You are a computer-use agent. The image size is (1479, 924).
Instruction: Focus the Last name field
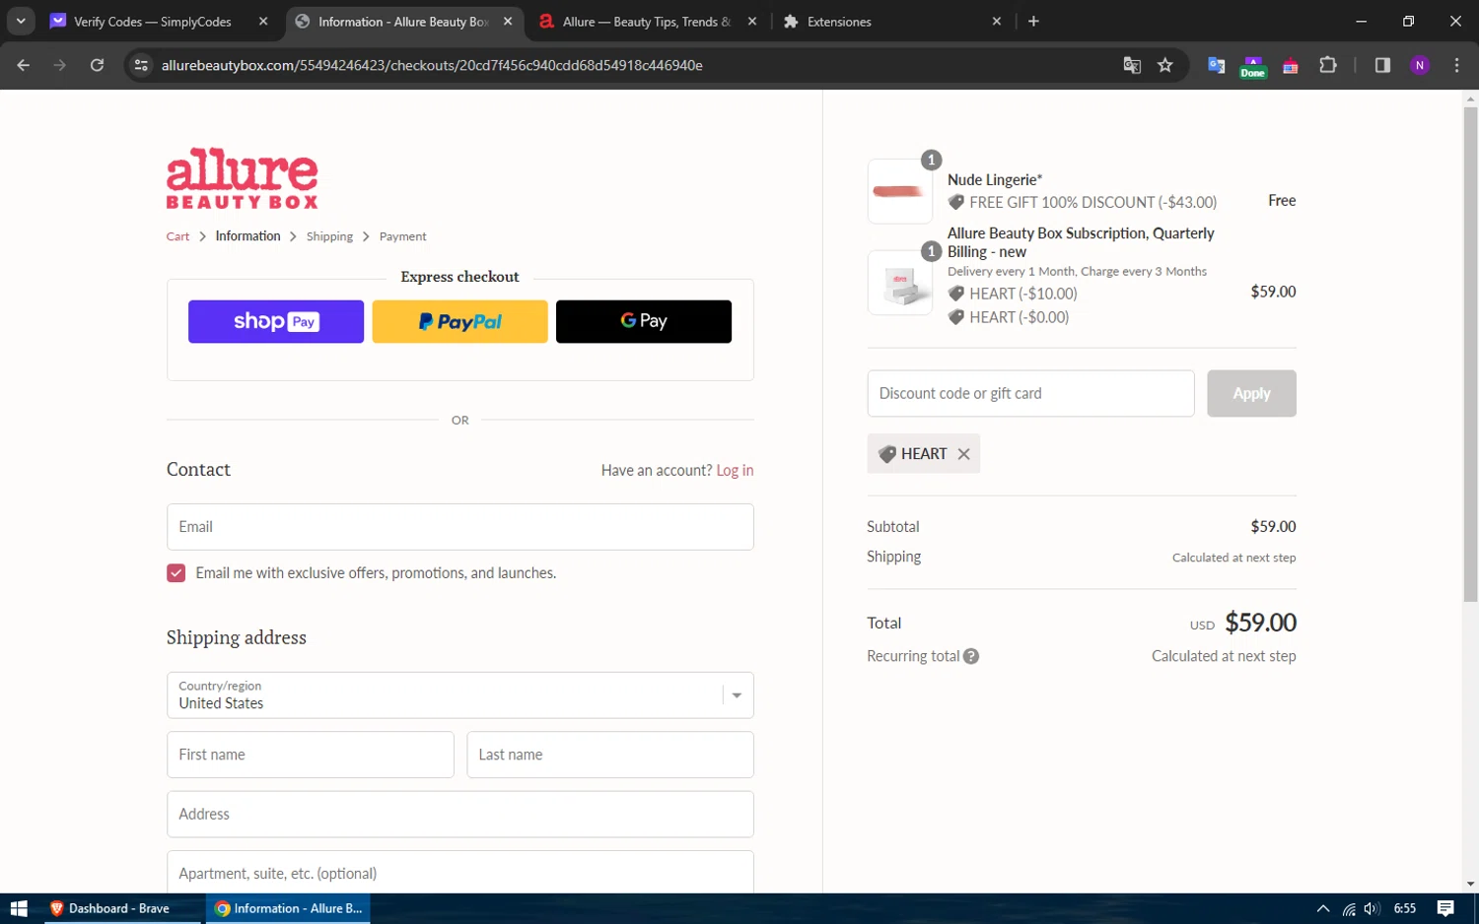[610, 755]
